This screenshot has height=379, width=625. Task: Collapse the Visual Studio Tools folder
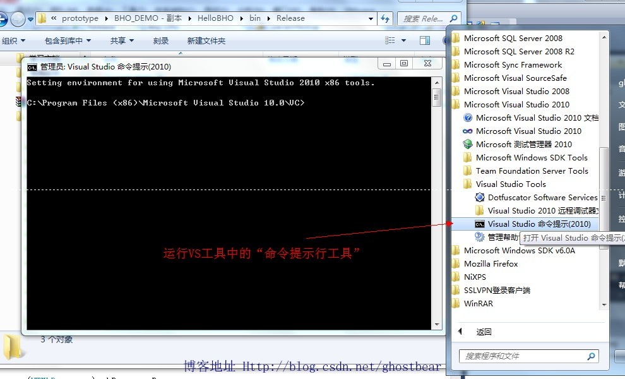click(504, 184)
